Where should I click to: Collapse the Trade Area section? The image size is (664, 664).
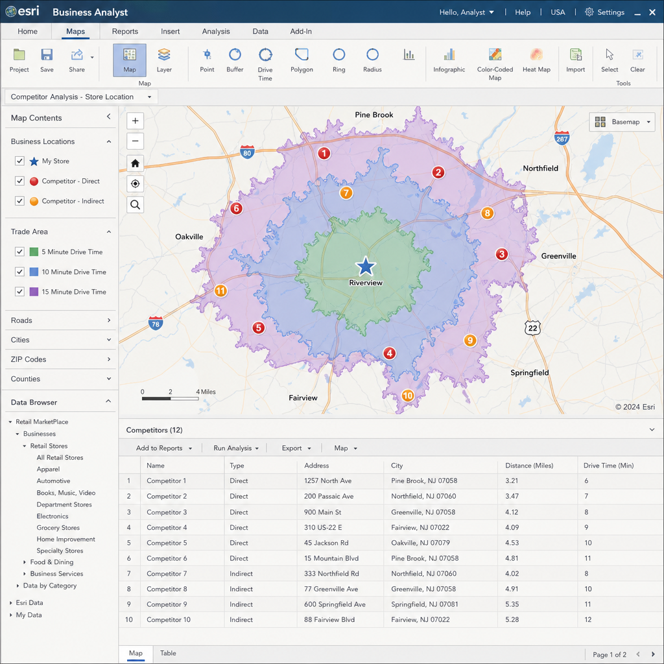tap(109, 231)
